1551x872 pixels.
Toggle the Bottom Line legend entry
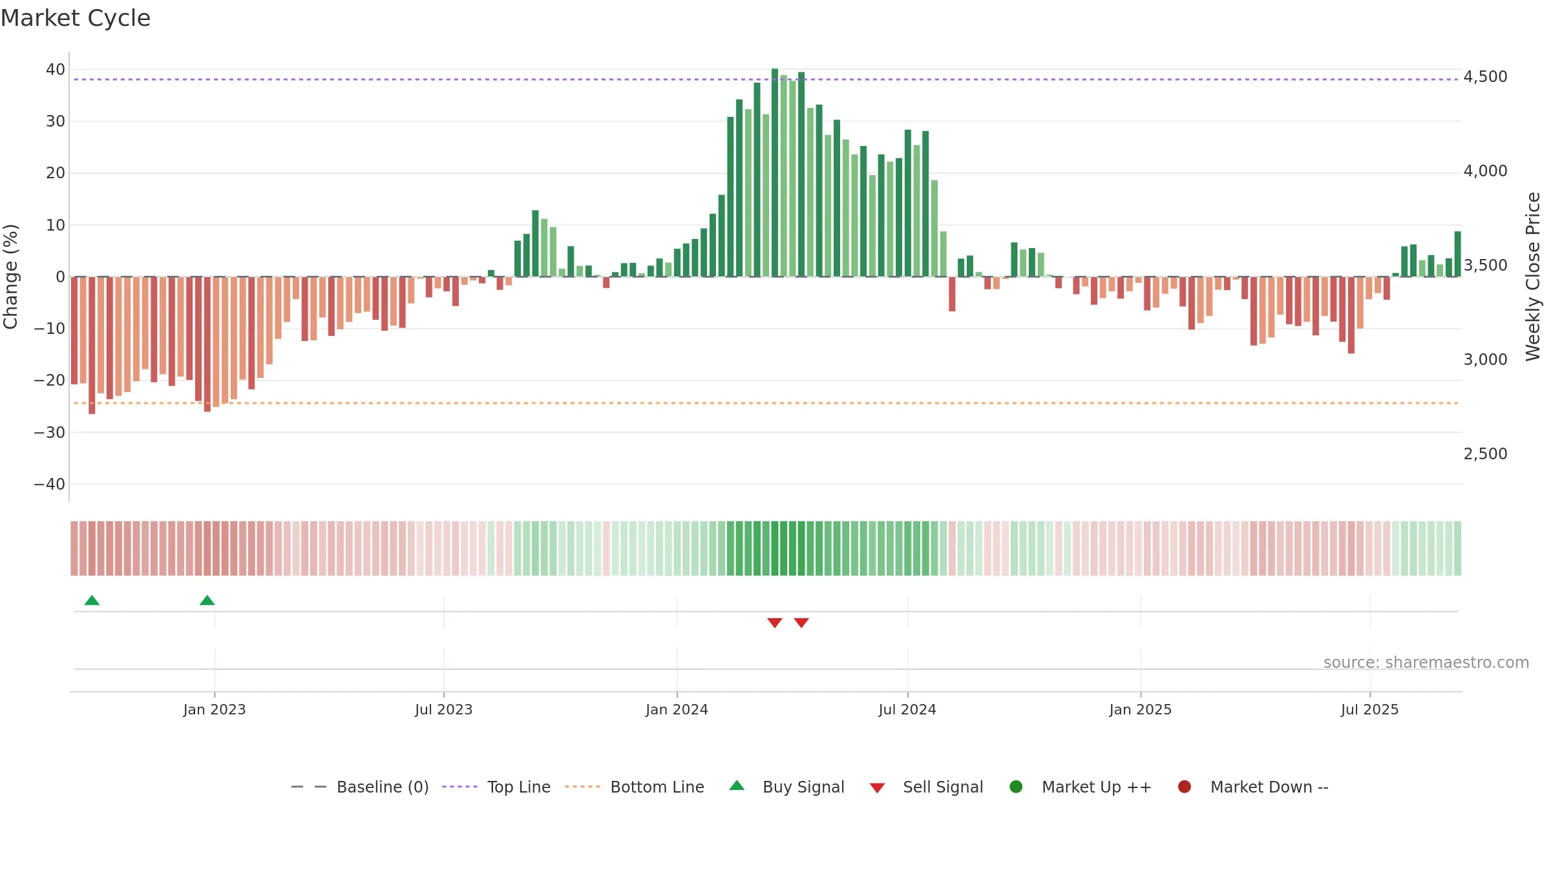pyautogui.click(x=635, y=787)
